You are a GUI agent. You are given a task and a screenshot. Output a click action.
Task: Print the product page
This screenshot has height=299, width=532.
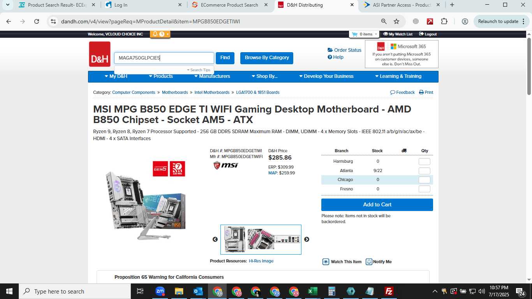(x=426, y=92)
